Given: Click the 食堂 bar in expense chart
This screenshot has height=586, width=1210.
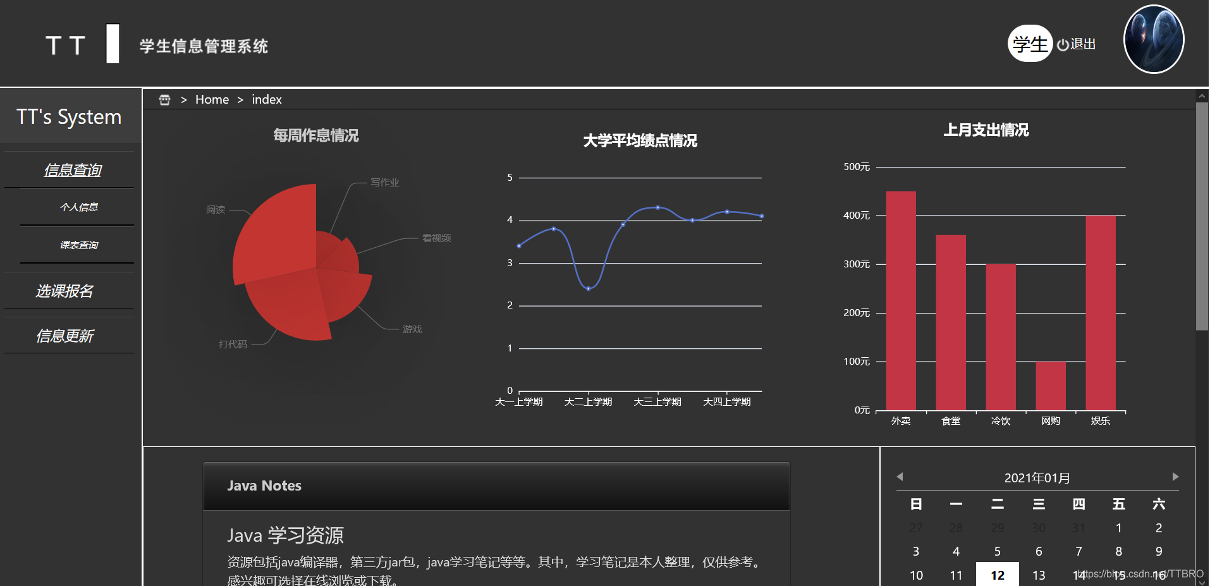Looking at the screenshot, I should tap(951, 322).
